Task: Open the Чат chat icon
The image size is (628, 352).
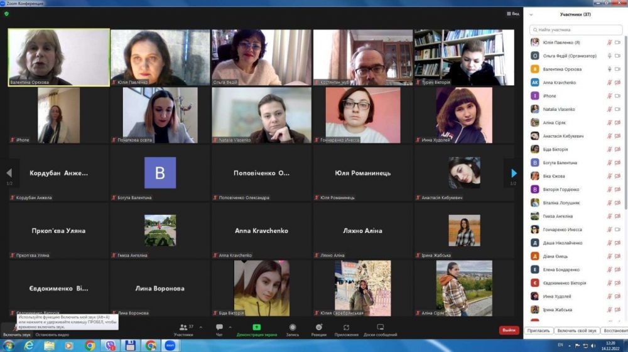Action: pos(219,328)
